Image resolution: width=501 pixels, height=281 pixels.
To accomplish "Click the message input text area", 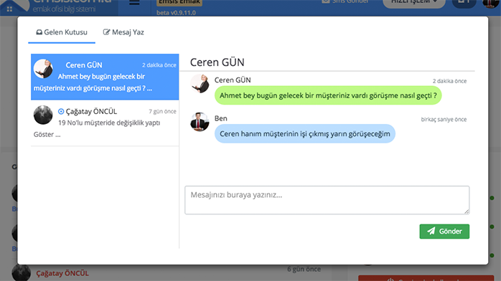I will pos(327,200).
